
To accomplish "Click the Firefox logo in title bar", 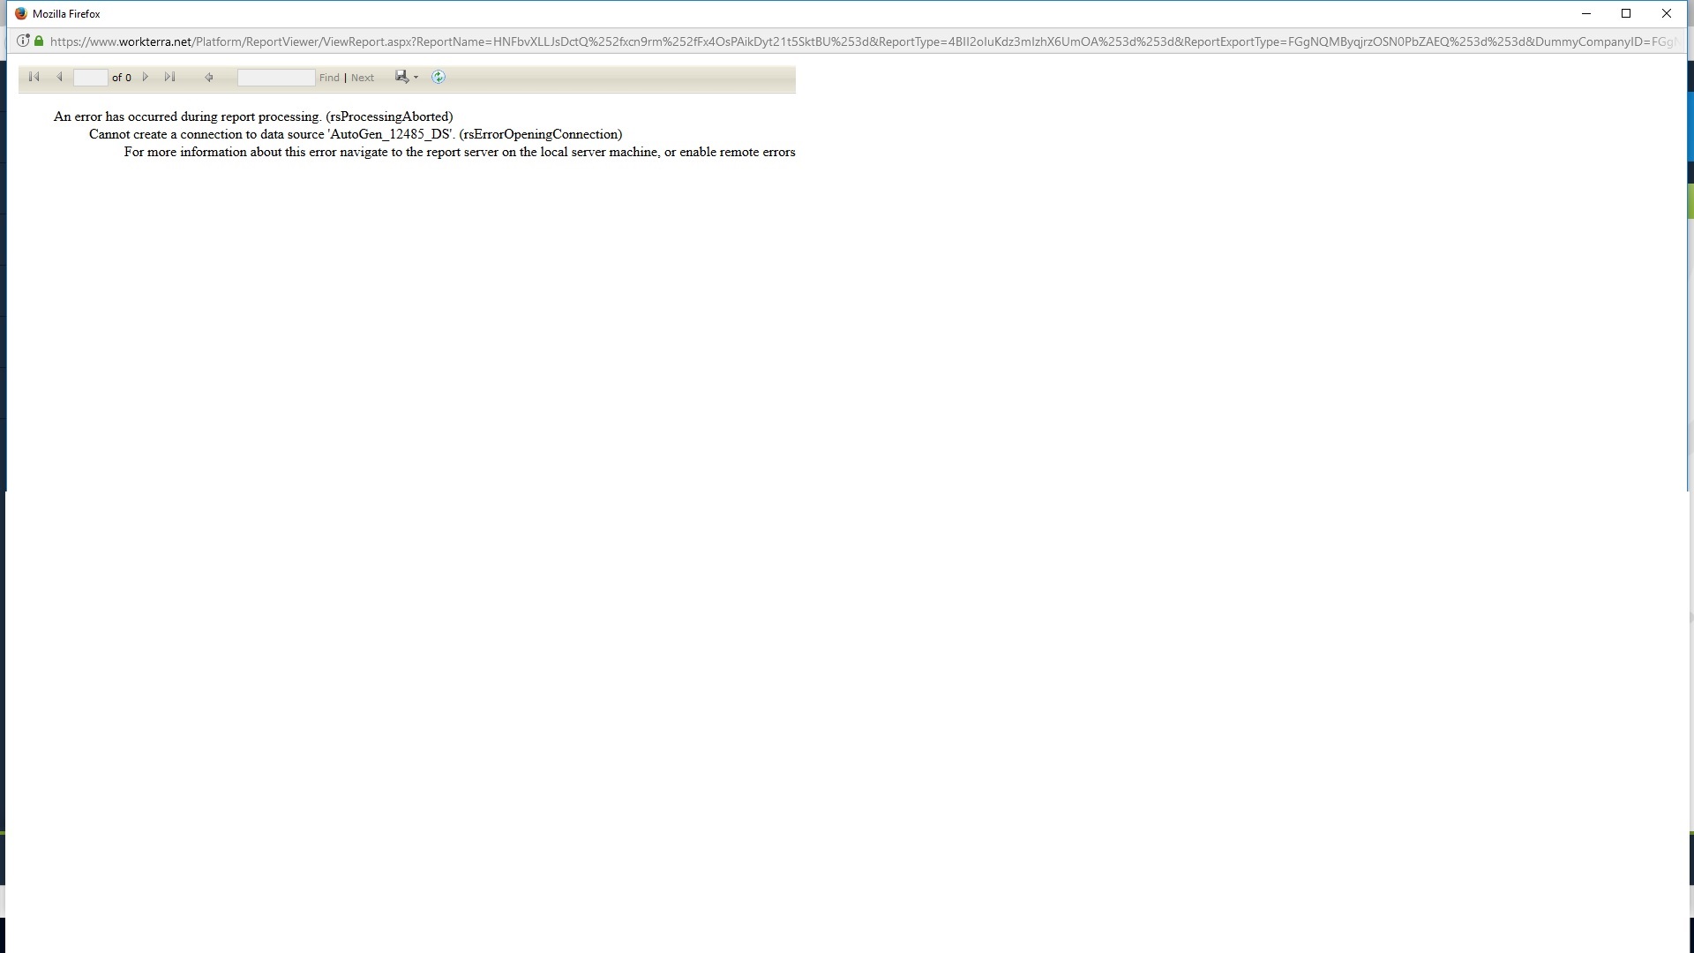I will 21,13.
